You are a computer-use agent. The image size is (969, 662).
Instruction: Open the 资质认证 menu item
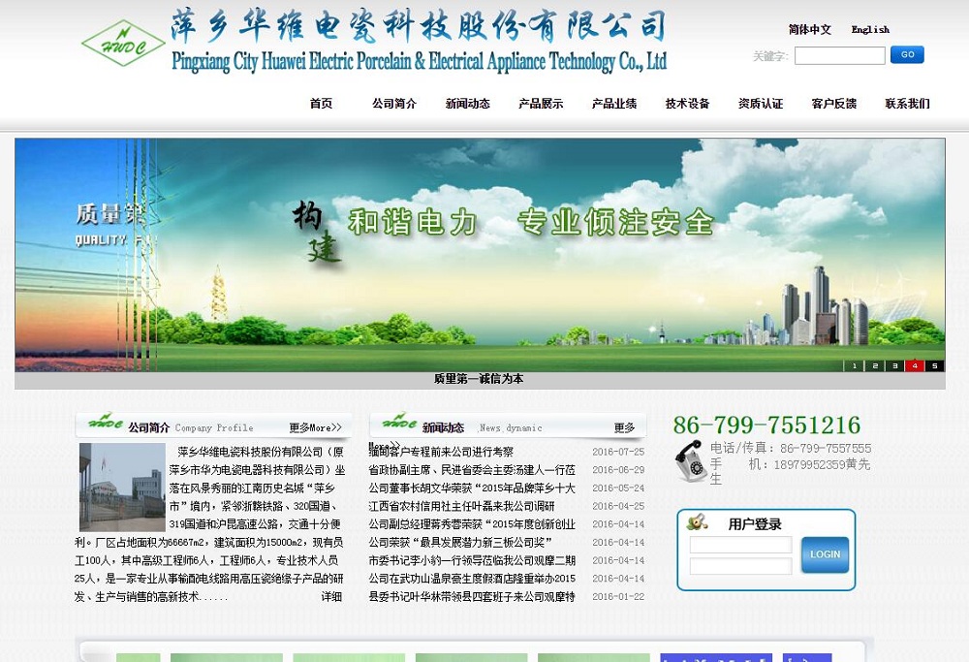coord(761,103)
